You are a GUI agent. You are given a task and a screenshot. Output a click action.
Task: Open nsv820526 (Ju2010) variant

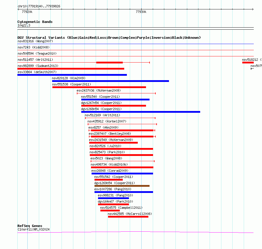click(105, 146)
